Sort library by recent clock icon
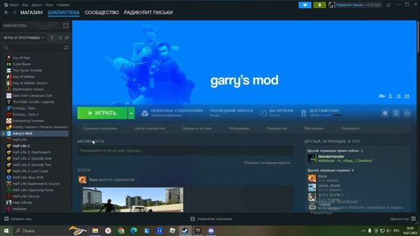Screen dimensions: 420x236 [x=60, y=38]
